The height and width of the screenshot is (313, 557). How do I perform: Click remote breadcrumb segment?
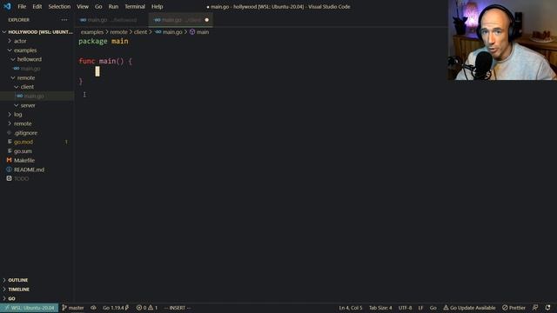(118, 32)
